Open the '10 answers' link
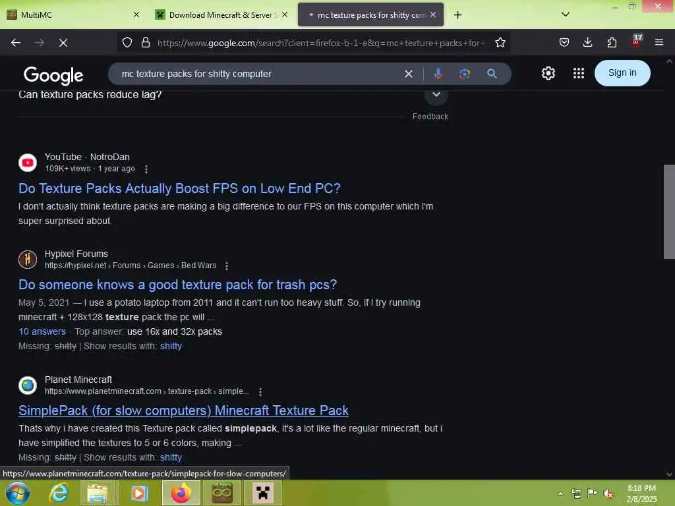 pos(42,332)
